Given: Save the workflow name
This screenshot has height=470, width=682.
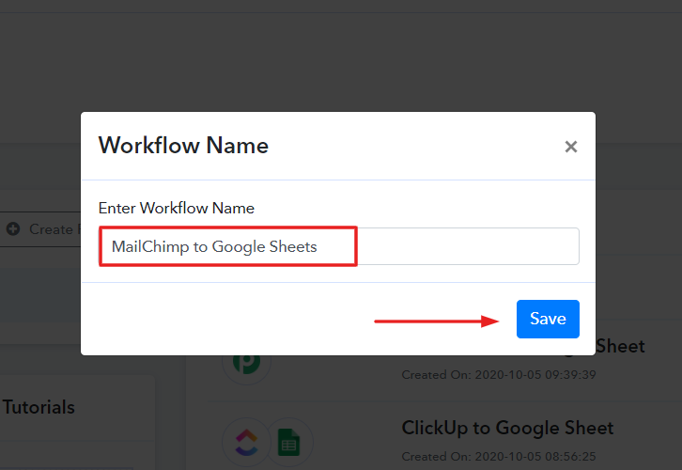Looking at the screenshot, I should click(548, 319).
